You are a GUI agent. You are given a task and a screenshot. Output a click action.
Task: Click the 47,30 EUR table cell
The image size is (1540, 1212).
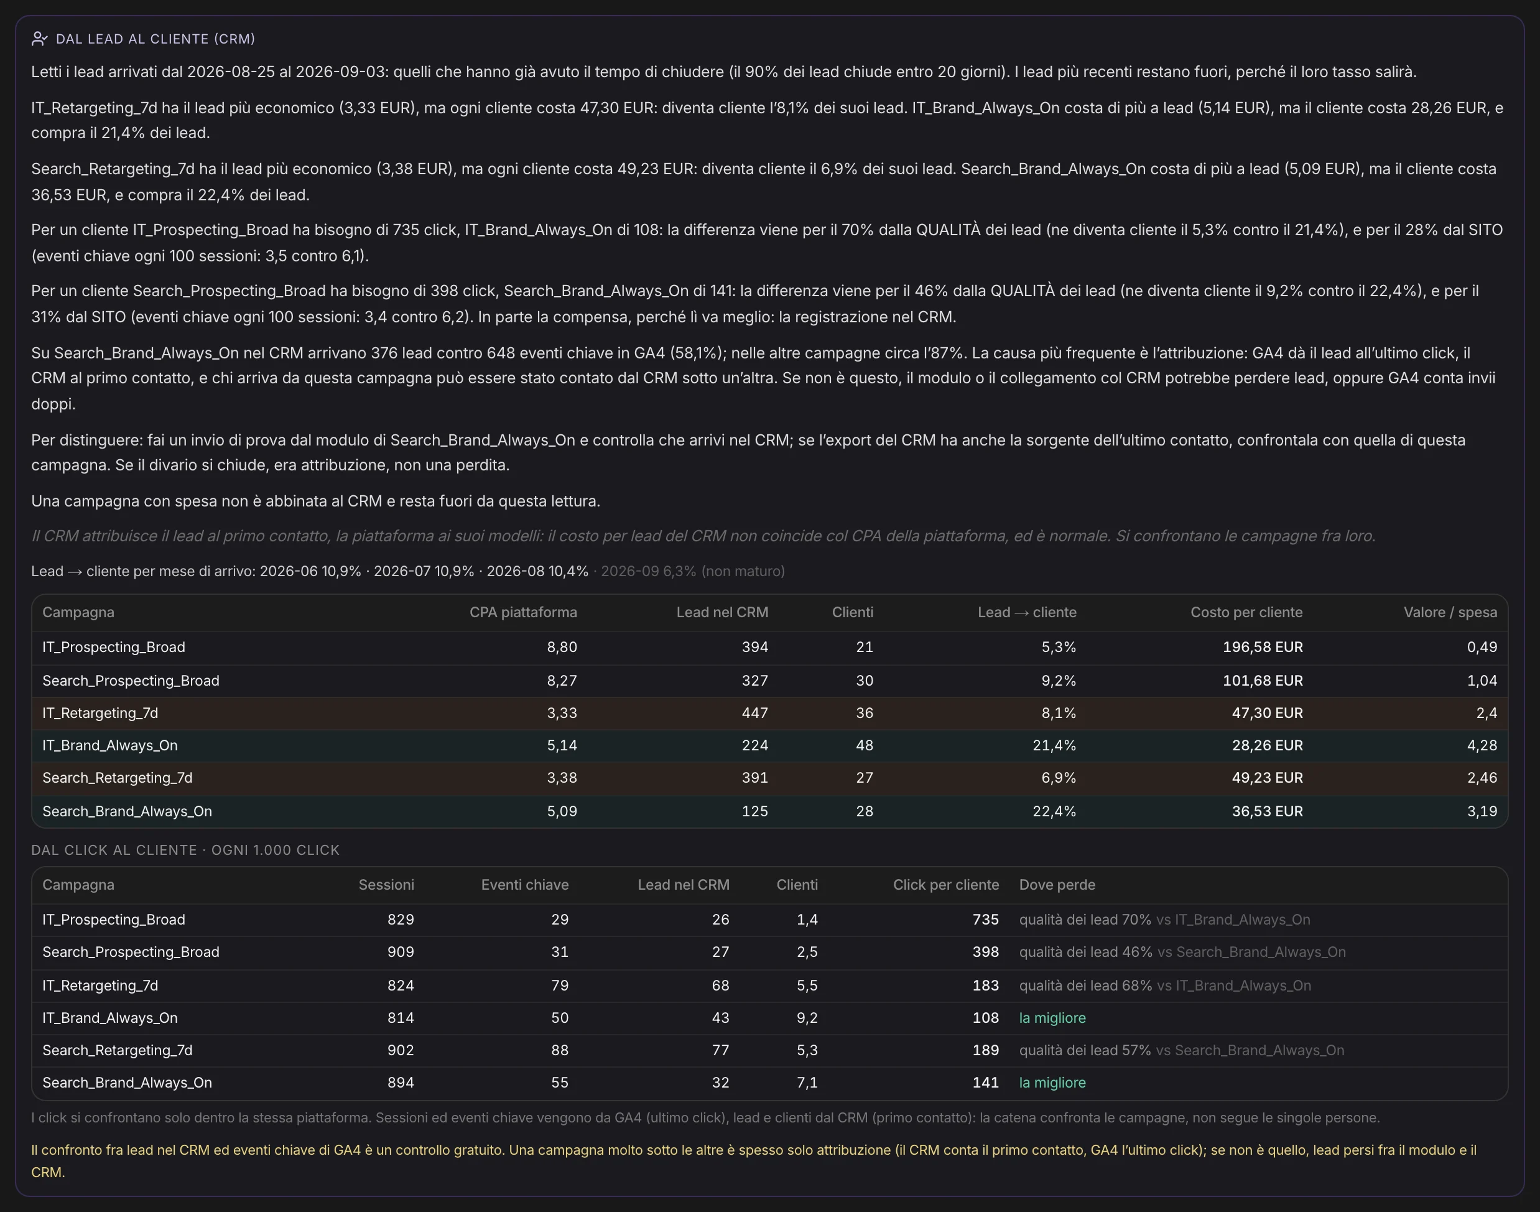pos(1267,713)
